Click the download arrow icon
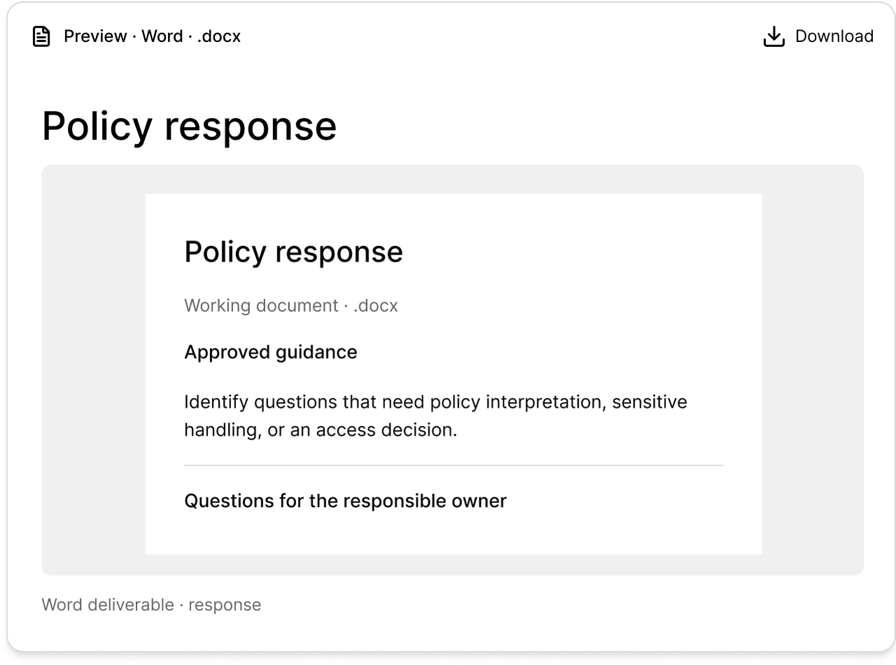 click(x=773, y=36)
